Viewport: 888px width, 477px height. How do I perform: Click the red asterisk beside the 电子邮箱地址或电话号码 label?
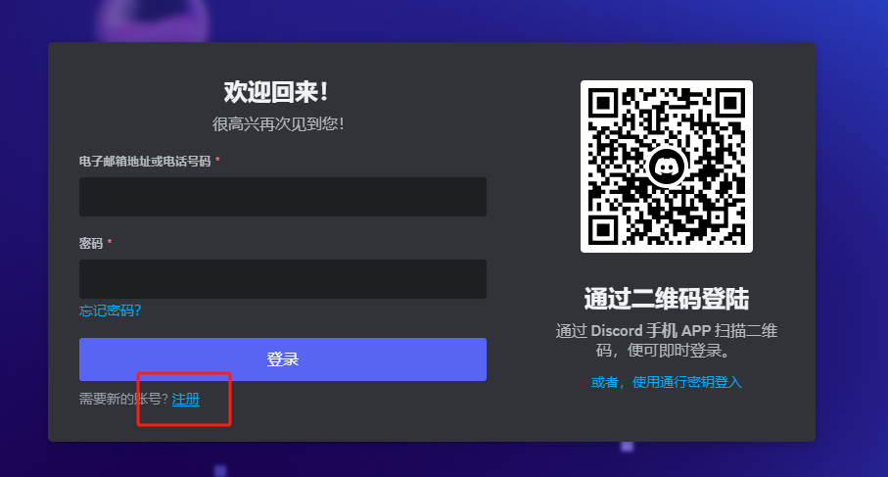pyautogui.click(x=217, y=161)
